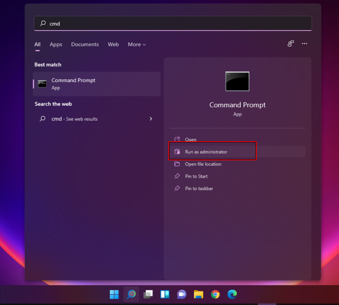Switch to the Web tab
This screenshot has height=305, width=339.
click(x=114, y=45)
